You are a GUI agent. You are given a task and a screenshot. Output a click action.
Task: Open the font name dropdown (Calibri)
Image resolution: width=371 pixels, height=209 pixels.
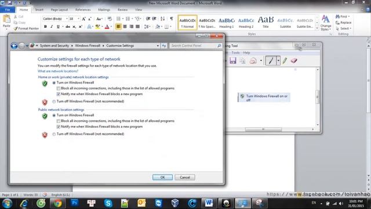tap(67, 19)
